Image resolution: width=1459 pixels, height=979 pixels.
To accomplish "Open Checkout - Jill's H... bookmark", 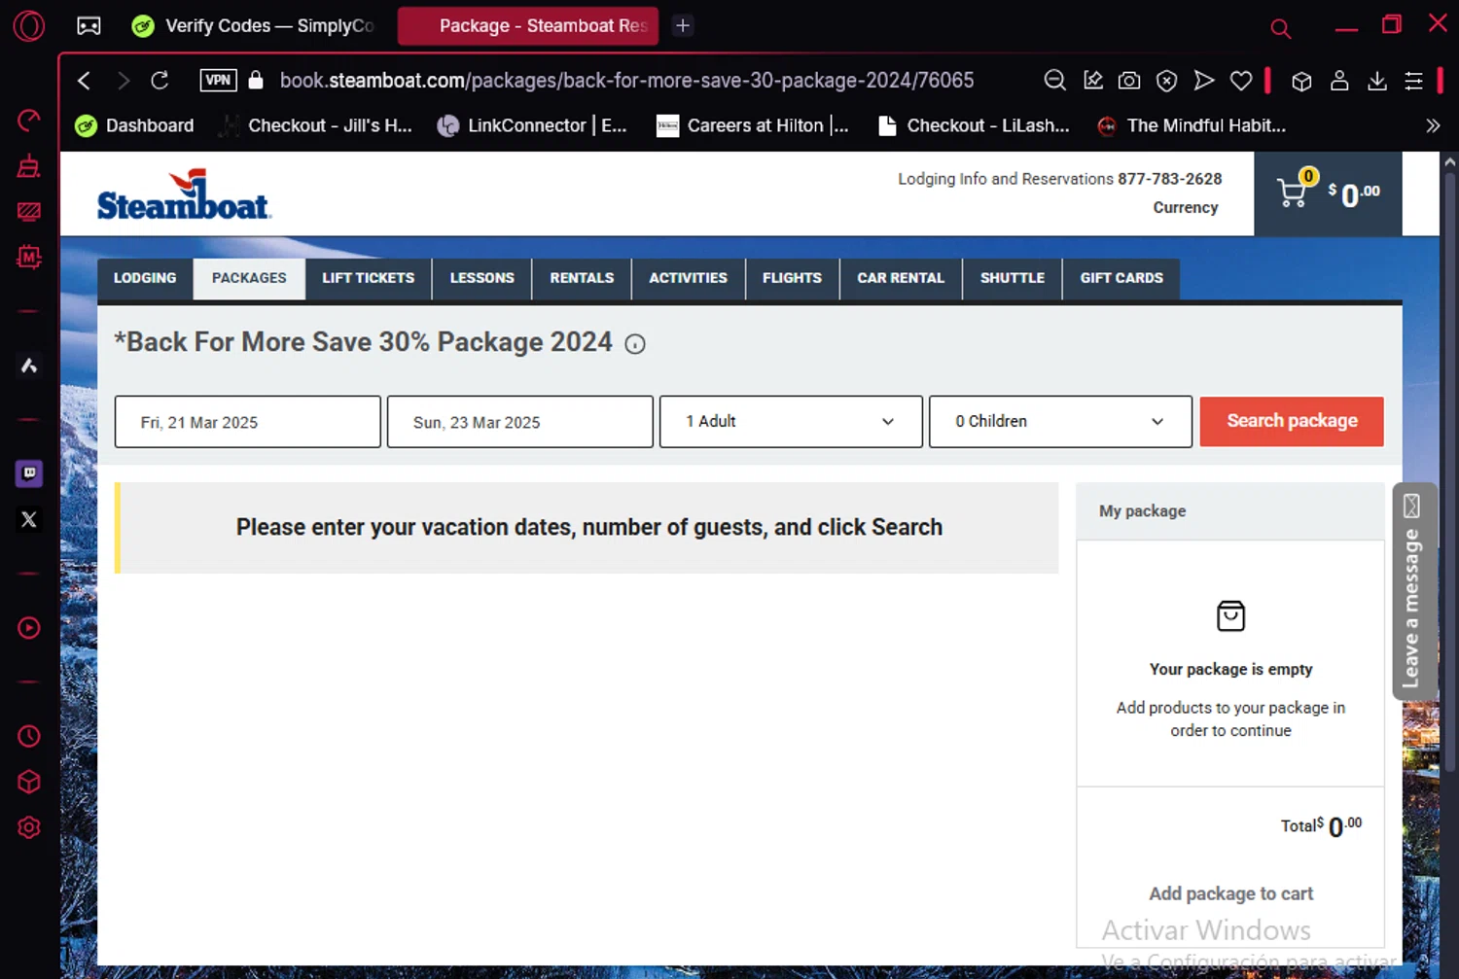I will [315, 125].
